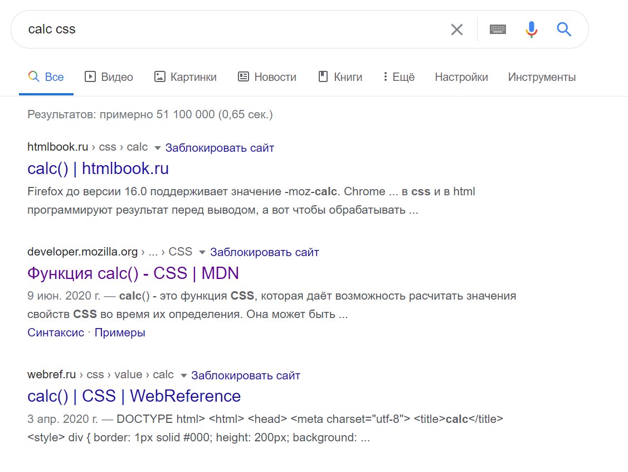Click snippet text starting 'Firefox до версии 16.0'

251,200
